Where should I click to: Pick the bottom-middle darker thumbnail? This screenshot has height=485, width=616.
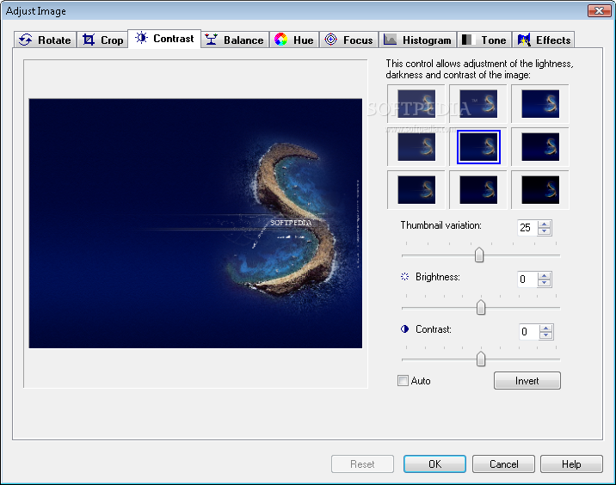pyautogui.click(x=478, y=190)
